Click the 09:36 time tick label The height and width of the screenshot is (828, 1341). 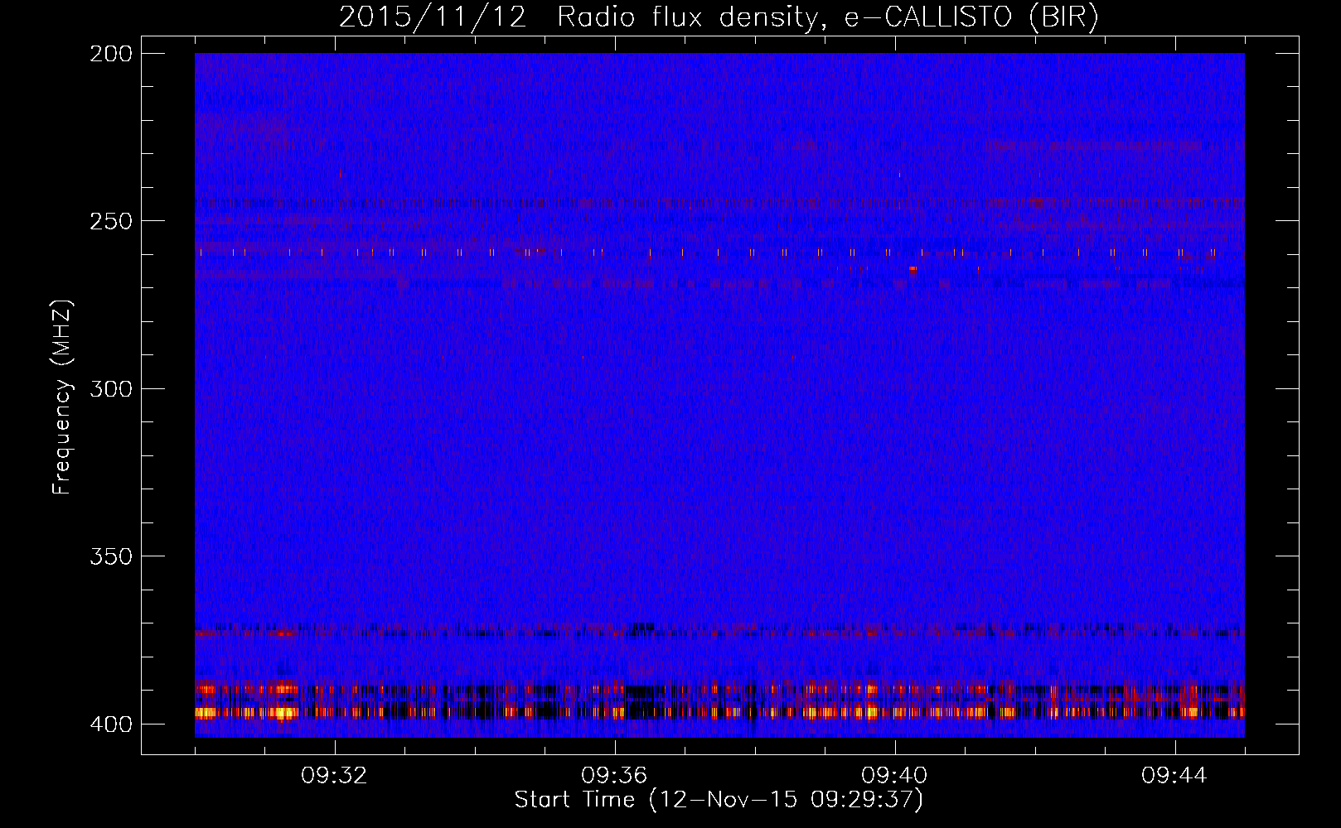point(614,776)
